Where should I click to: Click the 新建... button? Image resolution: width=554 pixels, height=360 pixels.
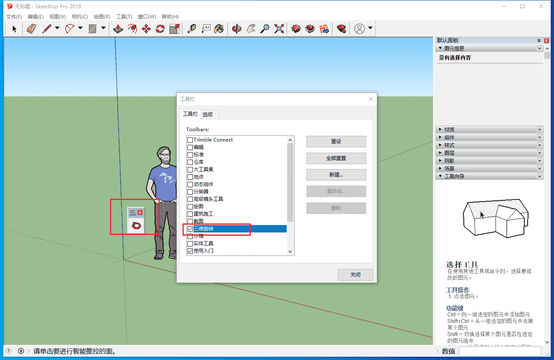(x=336, y=175)
